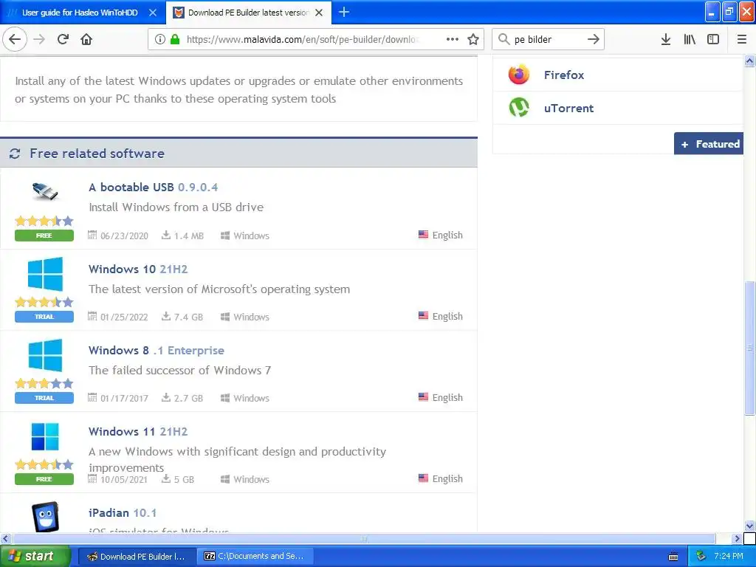Click the Windows 10 logo thumbnail
756x567 pixels.
coord(45,274)
